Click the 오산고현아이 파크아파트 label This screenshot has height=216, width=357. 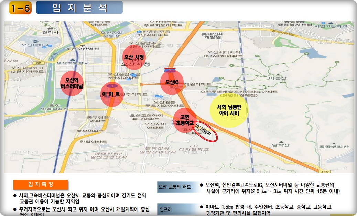147,117
